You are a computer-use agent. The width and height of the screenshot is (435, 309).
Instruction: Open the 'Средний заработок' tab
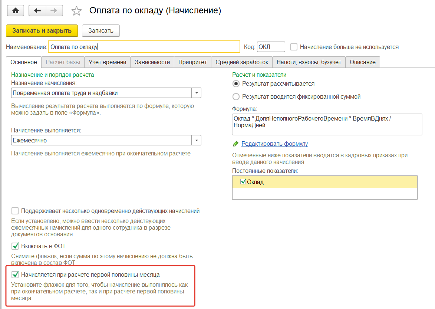tap(242, 62)
